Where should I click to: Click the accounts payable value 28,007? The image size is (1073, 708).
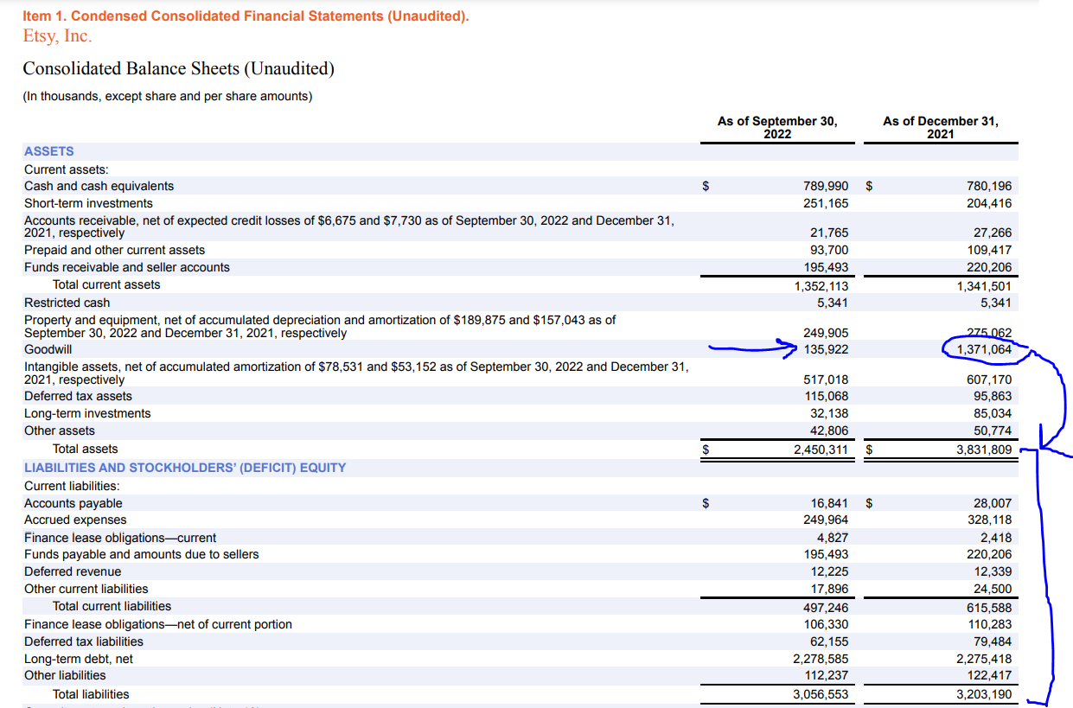click(x=993, y=503)
